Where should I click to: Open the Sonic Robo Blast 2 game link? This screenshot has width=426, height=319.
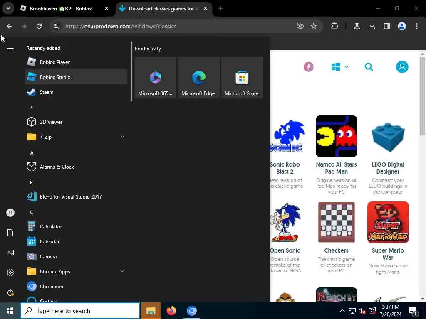(x=285, y=168)
